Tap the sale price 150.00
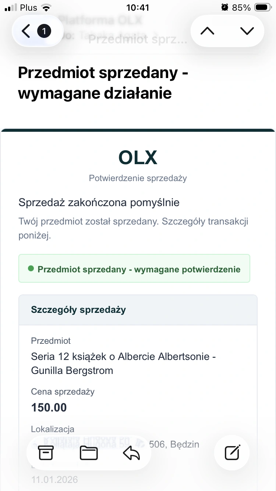This screenshot has height=491, width=276. coord(49,407)
